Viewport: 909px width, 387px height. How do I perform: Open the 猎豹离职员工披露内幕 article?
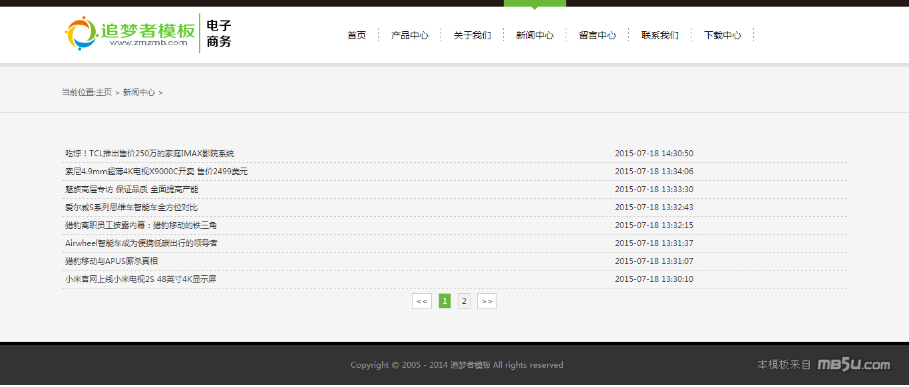pos(141,225)
